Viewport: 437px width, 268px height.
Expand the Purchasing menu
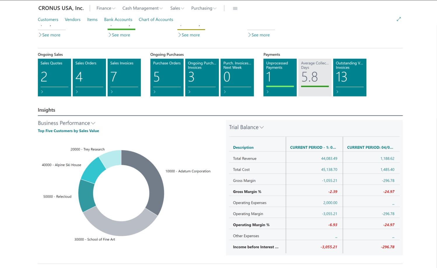pos(204,8)
